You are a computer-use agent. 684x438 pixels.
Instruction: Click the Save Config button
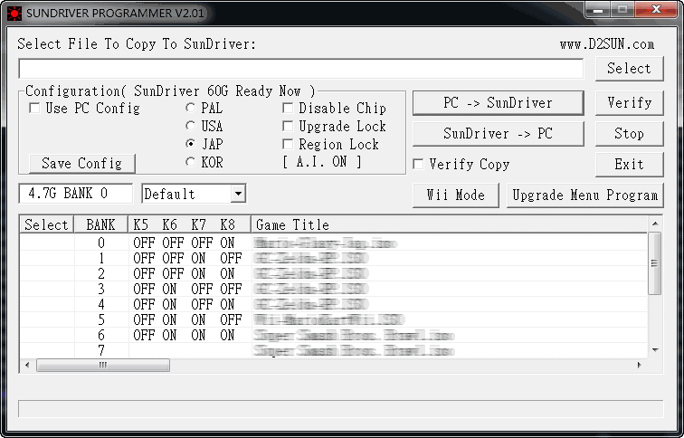point(82,163)
